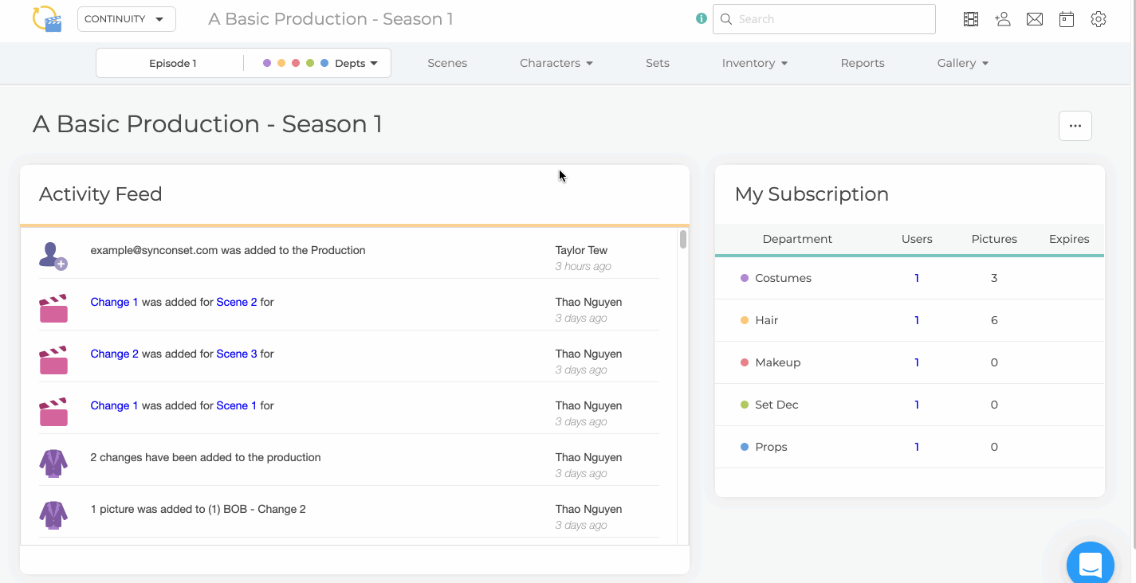Click the Department column header
The width and height of the screenshot is (1136, 583).
coord(797,239)
